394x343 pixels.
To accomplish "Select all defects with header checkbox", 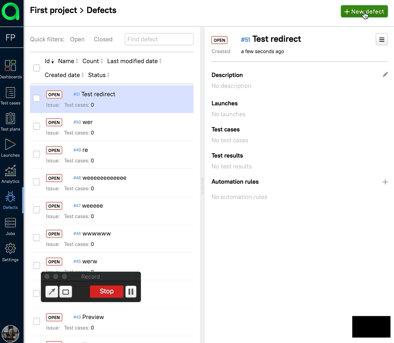I will tap(37, 68).
